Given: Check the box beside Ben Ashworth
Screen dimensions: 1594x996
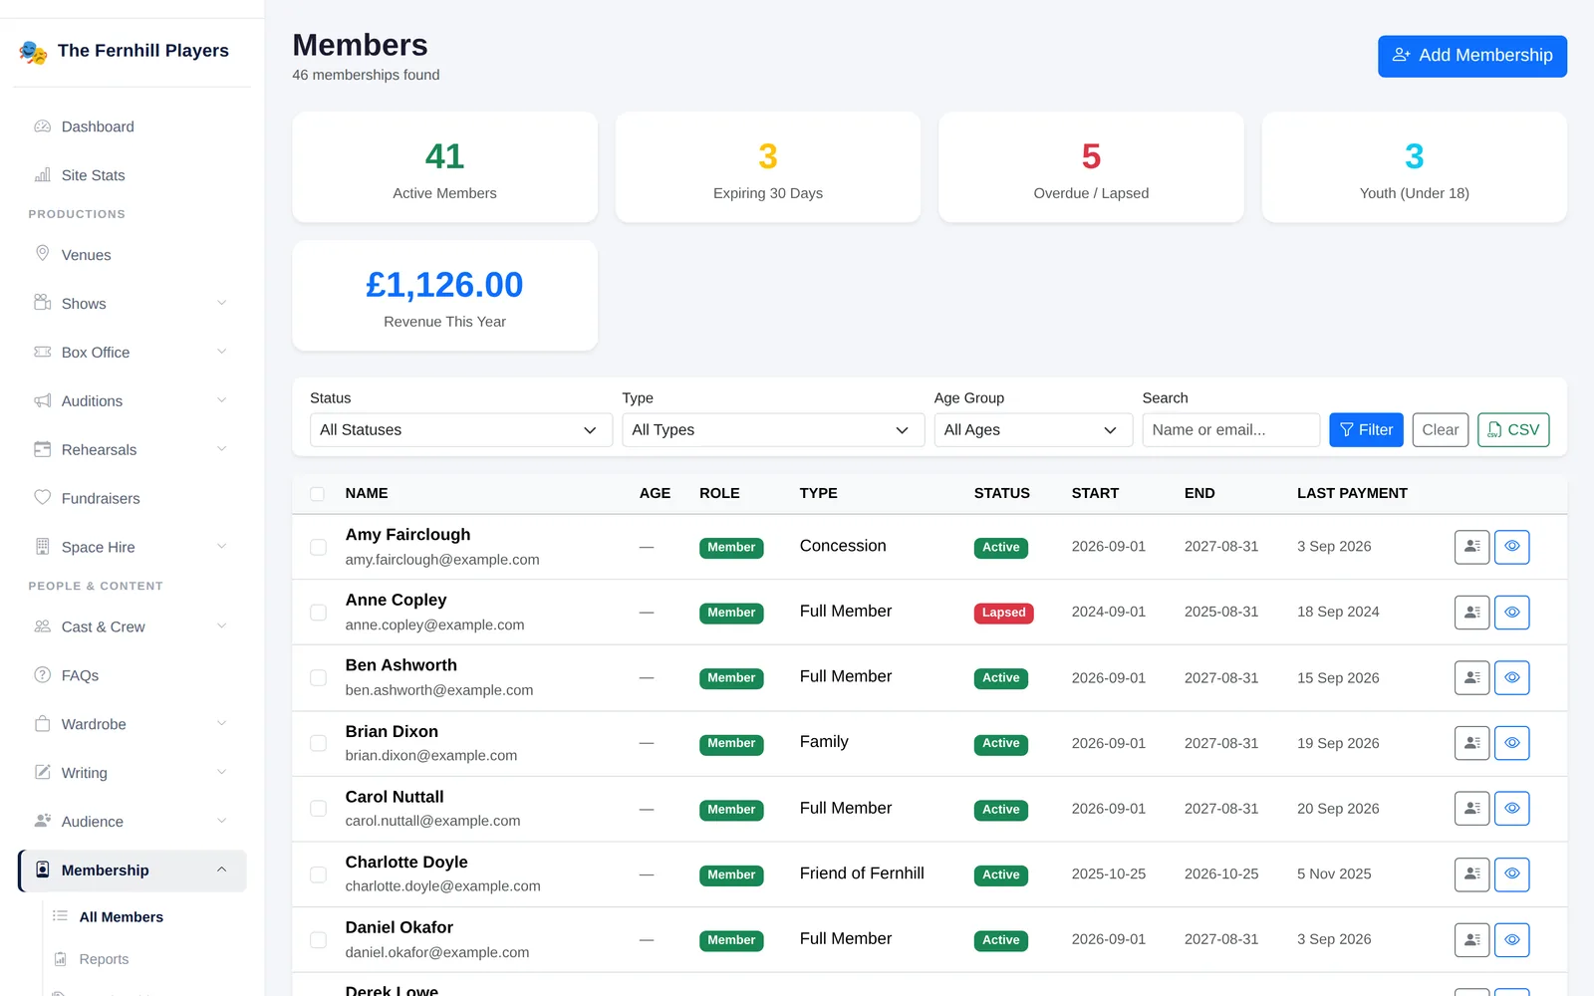Looking at the screenshot, I should 318,677.
